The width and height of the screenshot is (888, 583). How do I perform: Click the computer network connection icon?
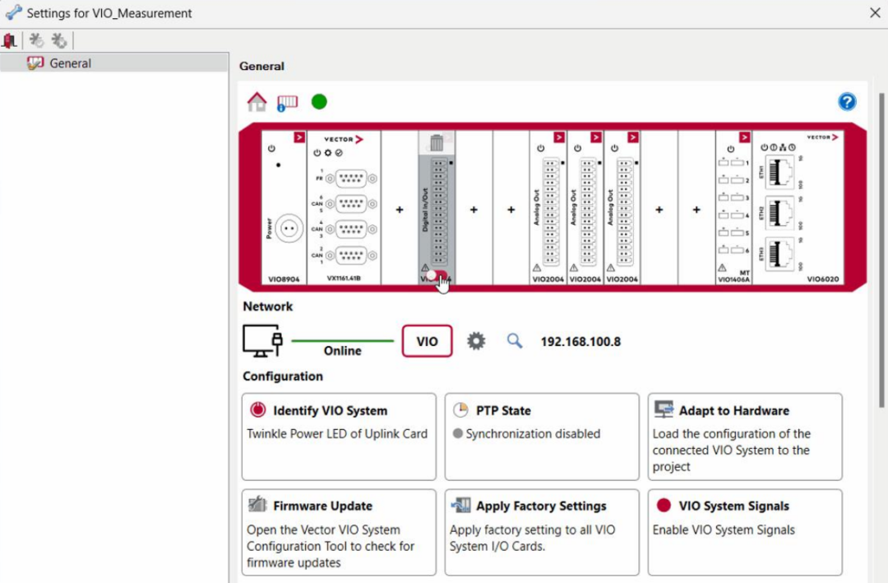tap(262, 340)
